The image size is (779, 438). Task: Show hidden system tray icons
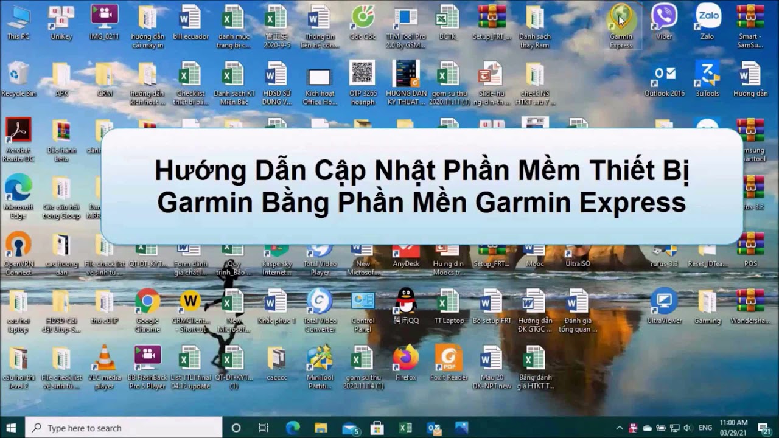(x=619, y=428)
